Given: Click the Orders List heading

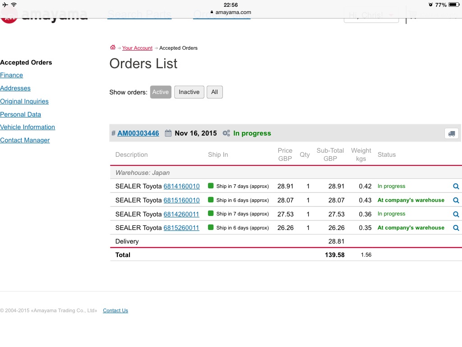Looking at the screenshot, I should click(x=143, y=63).
